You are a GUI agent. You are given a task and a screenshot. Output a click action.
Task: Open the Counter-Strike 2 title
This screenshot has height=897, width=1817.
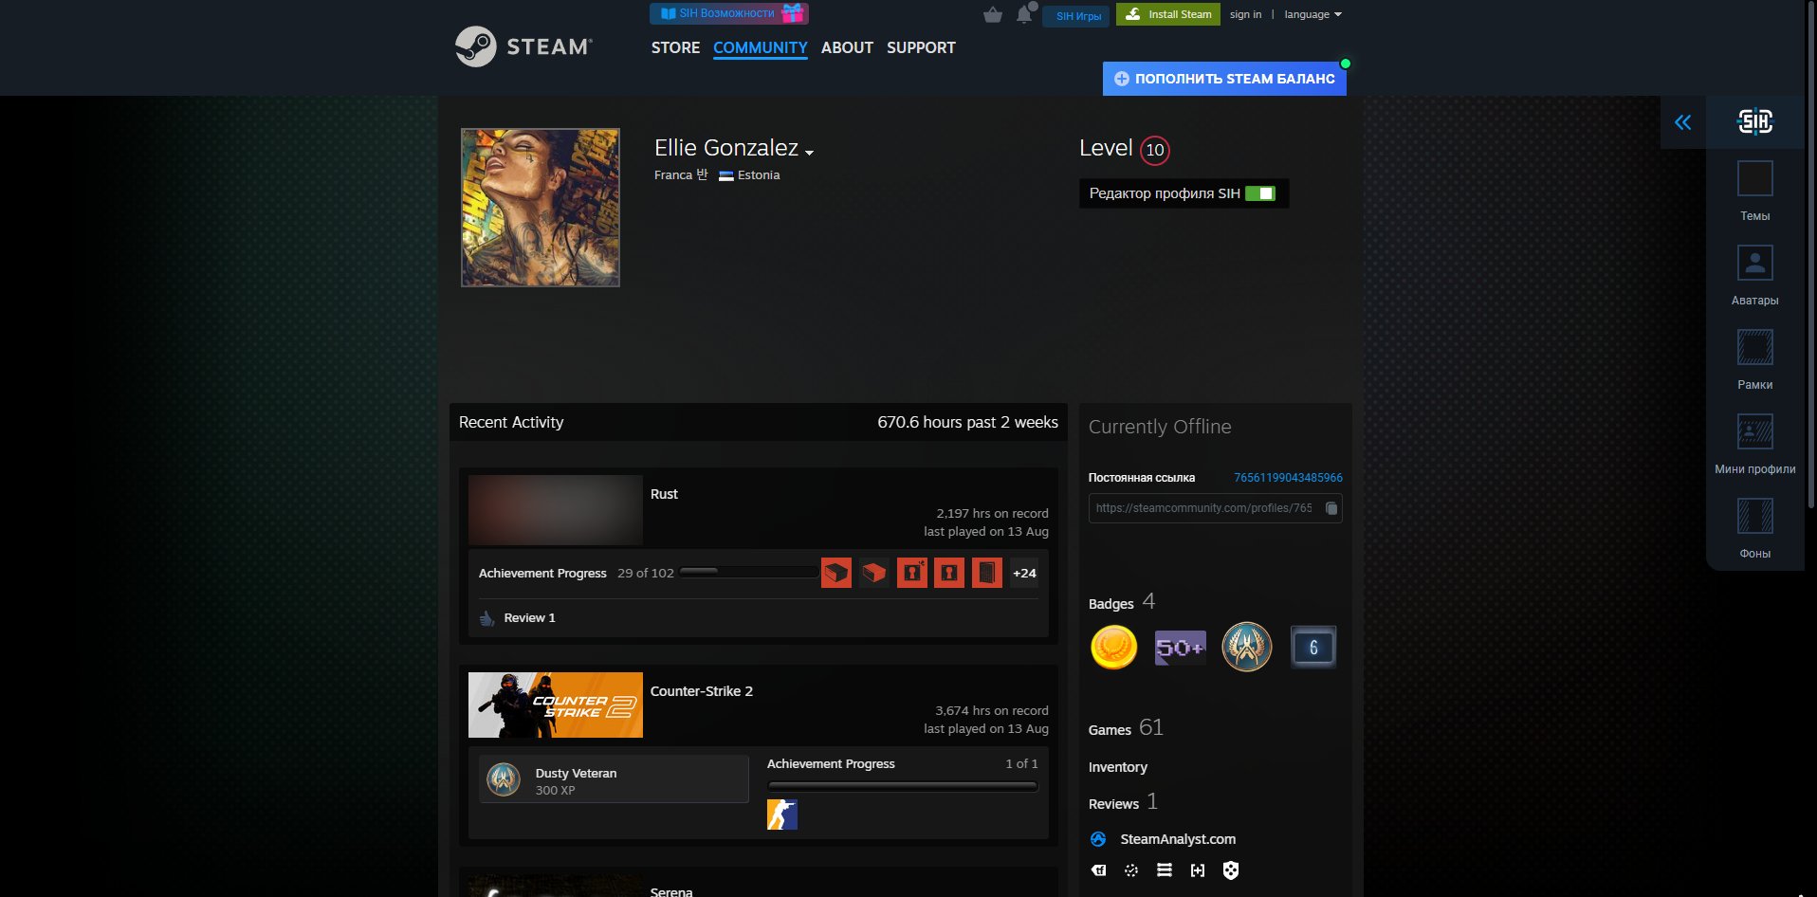[x=702, y=691]
